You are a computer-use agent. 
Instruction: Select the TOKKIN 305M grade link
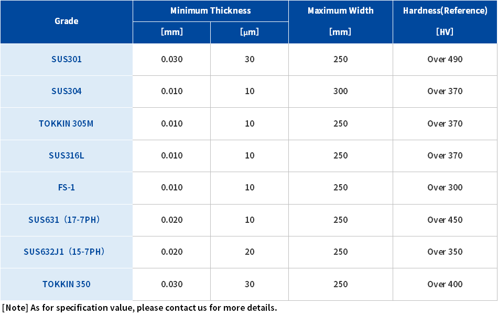(66, 123)
